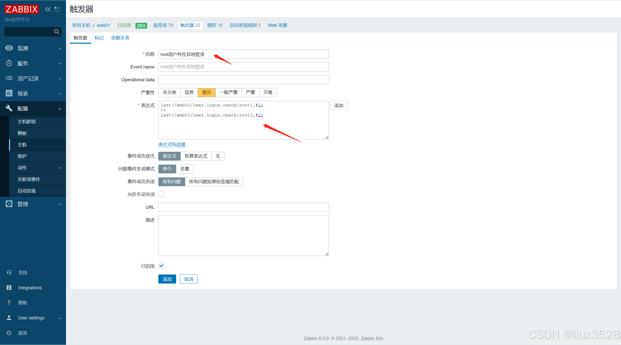The height and width of the screenshot is (345, 621).
Task: Open 监控项 79 in host navigation
Action: [x=163, y=25]
